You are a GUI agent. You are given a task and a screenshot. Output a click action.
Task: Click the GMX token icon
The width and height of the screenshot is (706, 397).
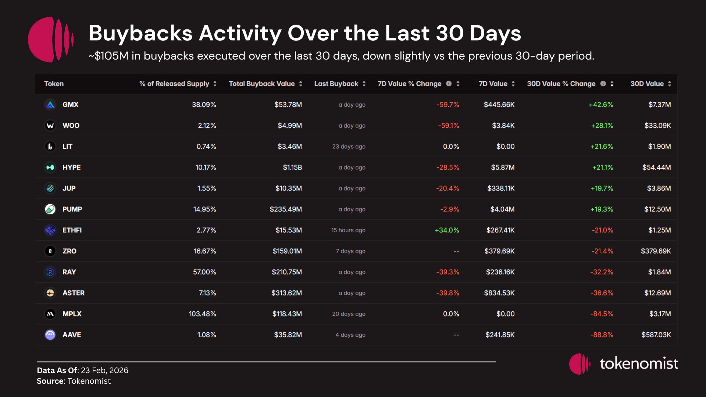pyautogui.click(x=50, y=105)
